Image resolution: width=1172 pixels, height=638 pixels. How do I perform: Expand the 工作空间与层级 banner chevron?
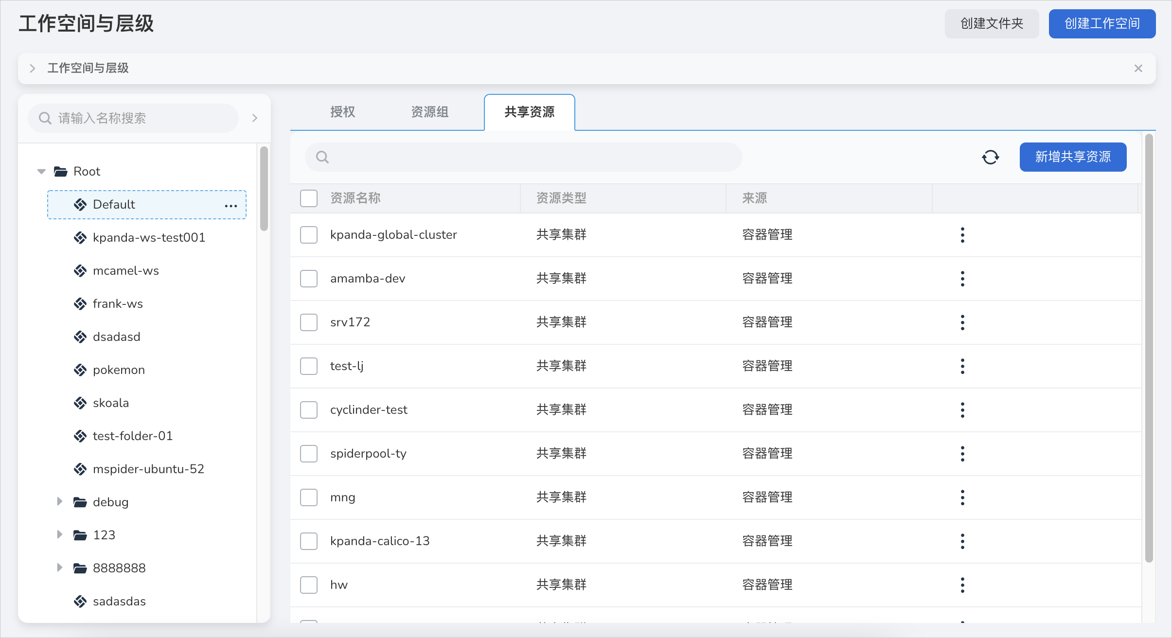pyautogui.click(x=33, y=69)
